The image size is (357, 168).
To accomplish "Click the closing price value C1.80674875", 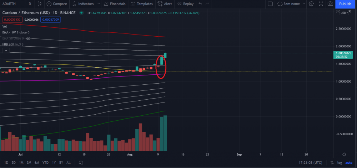I will 157,13.
